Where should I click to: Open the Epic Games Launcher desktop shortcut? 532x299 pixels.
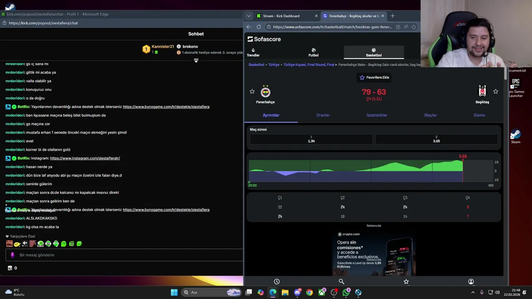click(516, 88)
